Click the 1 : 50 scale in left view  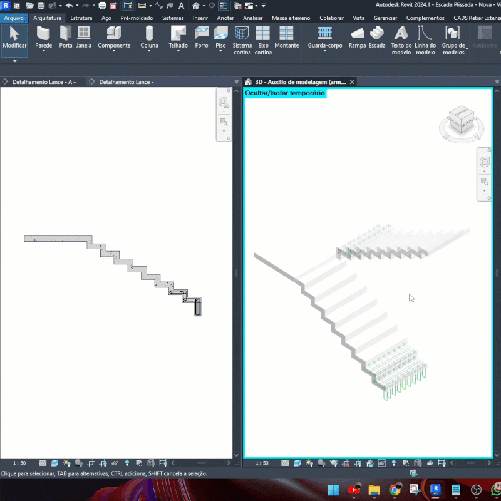[19, 463]
